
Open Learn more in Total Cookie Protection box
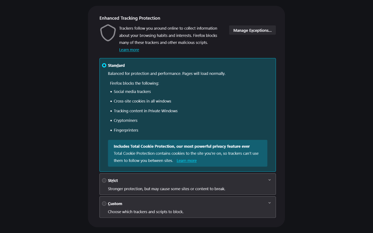click(x=186, y=160)
